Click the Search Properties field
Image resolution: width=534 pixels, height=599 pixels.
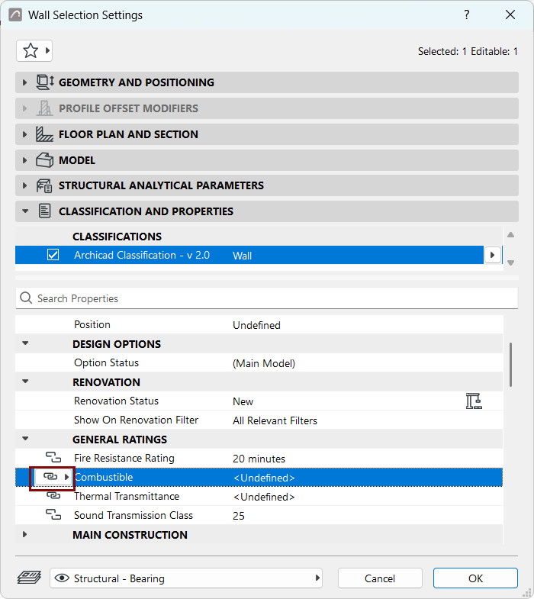point(266,298)
